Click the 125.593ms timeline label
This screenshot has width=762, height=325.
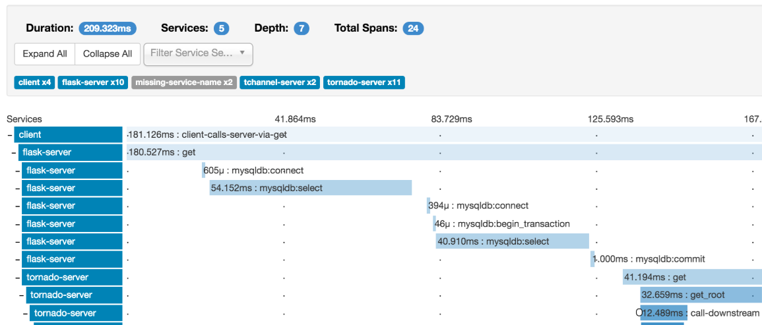(610, 119)
